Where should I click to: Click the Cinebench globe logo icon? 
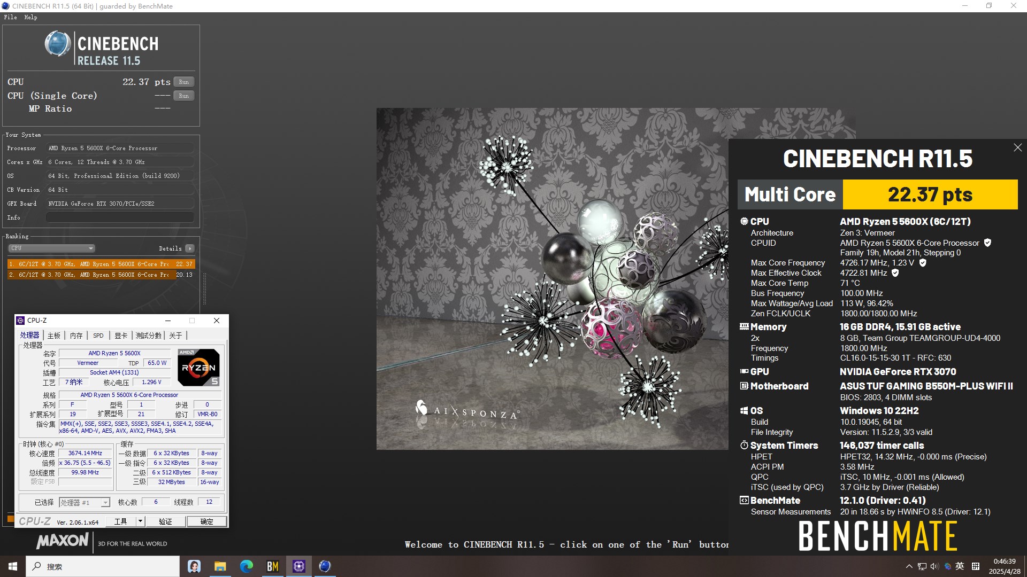(57, 44)
